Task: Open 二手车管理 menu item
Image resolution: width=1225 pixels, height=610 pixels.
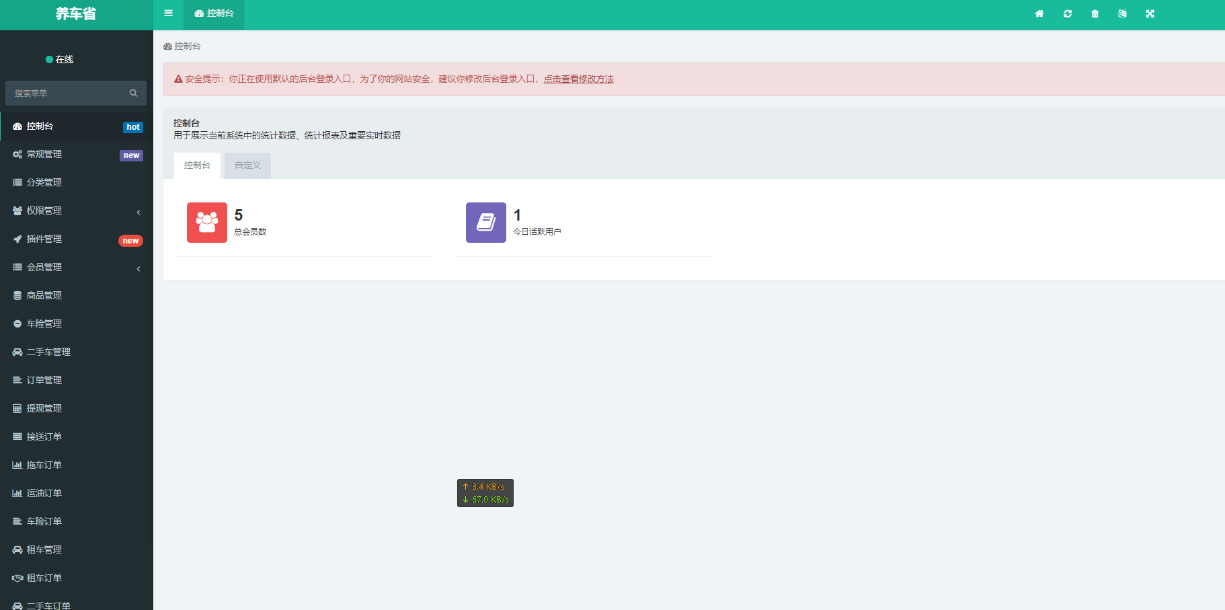Action: (x=76, y=352)
